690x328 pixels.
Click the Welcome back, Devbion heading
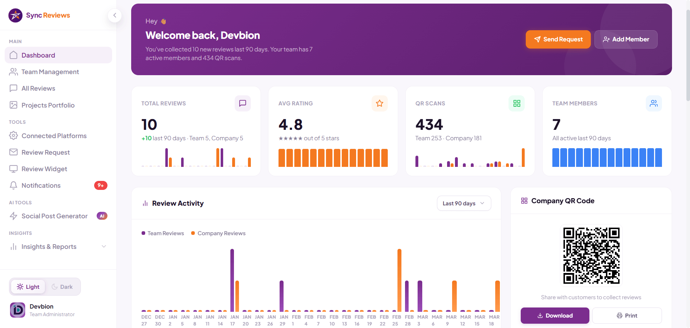[203, 35]
